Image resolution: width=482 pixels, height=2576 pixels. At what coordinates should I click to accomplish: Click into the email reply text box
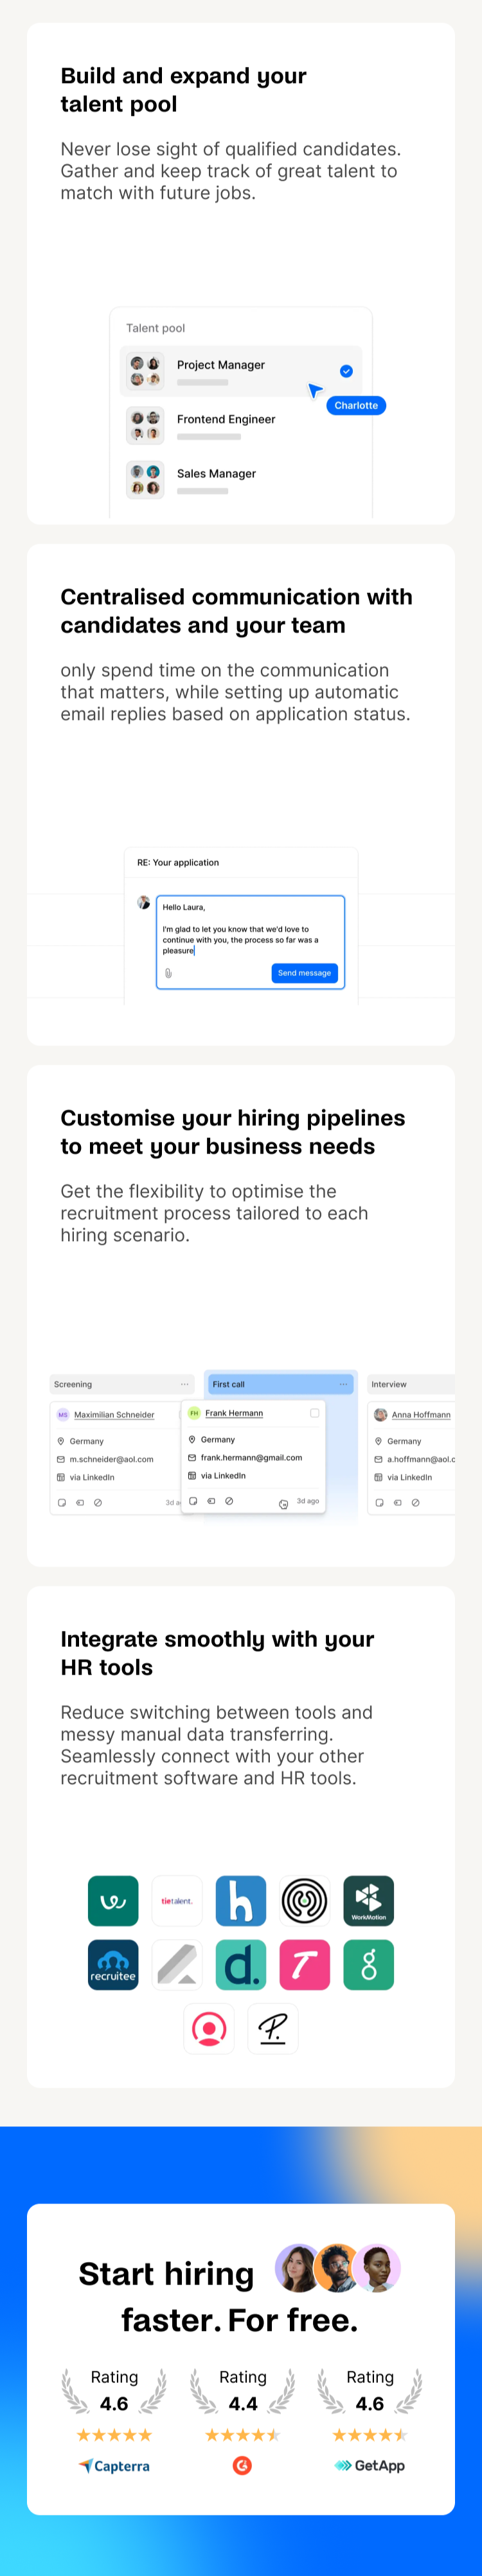coord(249,934)
